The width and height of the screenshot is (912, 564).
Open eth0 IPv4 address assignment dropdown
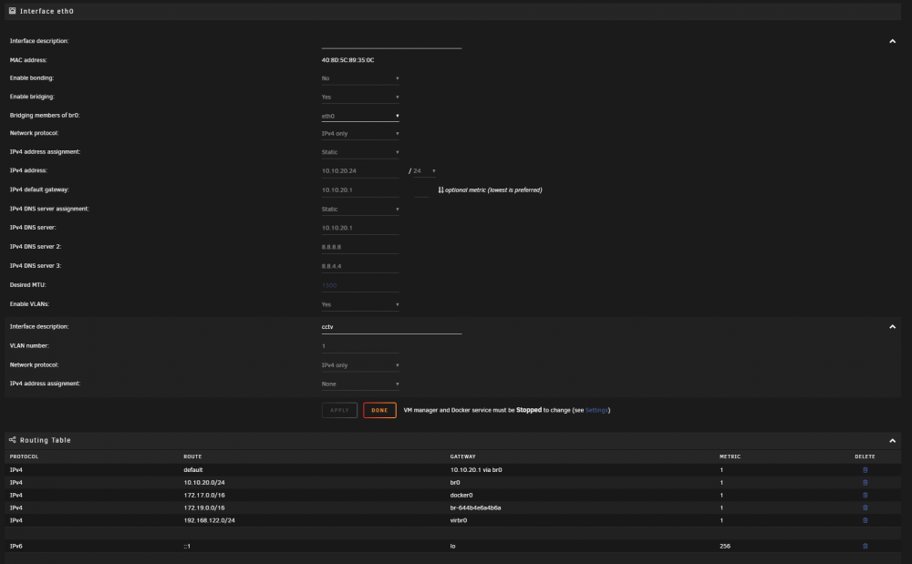pyautogui.click(x=360, y=152)
